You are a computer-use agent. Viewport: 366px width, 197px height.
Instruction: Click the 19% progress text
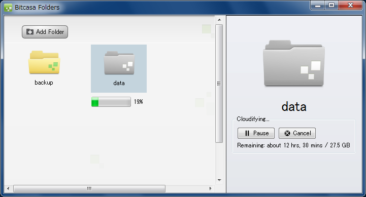click(139, 102)
